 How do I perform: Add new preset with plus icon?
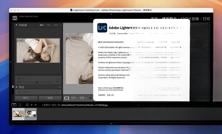60,87
